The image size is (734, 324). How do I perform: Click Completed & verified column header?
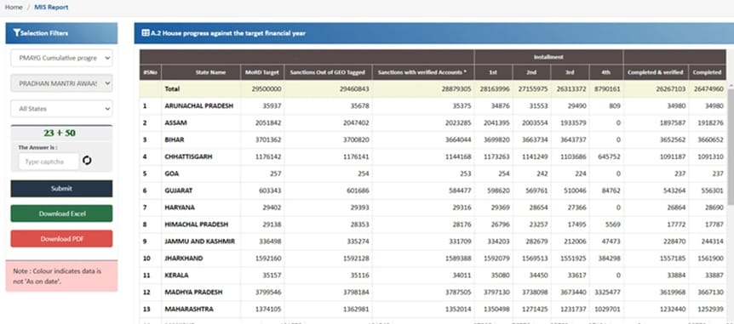coord(656,72)
